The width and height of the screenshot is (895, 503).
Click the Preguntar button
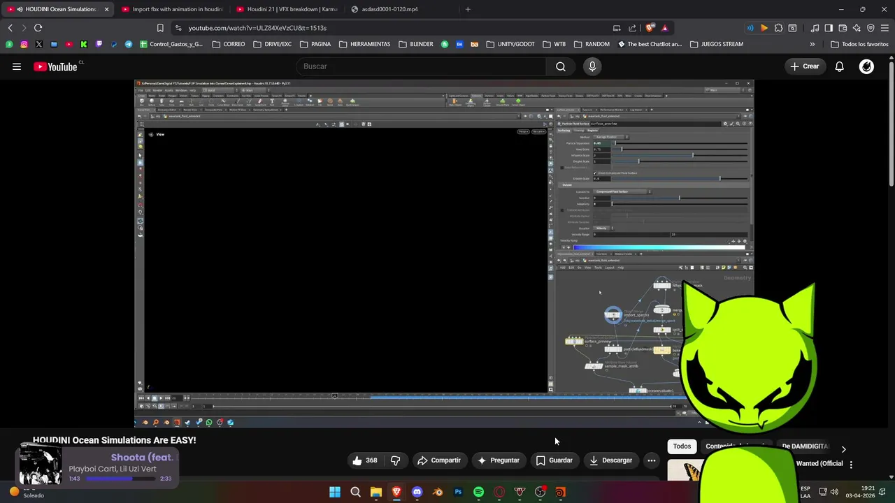coord(498,460)
